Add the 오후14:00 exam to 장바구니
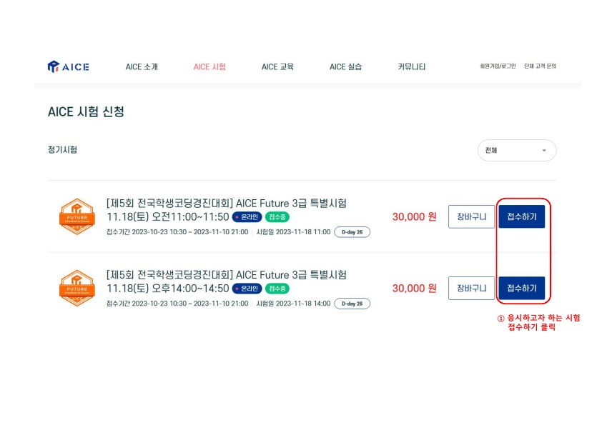The width and height of the screenshot is (602, 425). (x=471, y=288)
